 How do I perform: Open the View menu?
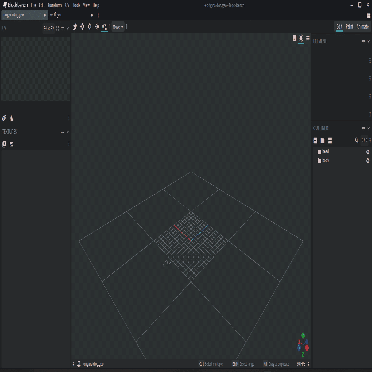pos(86,5)
